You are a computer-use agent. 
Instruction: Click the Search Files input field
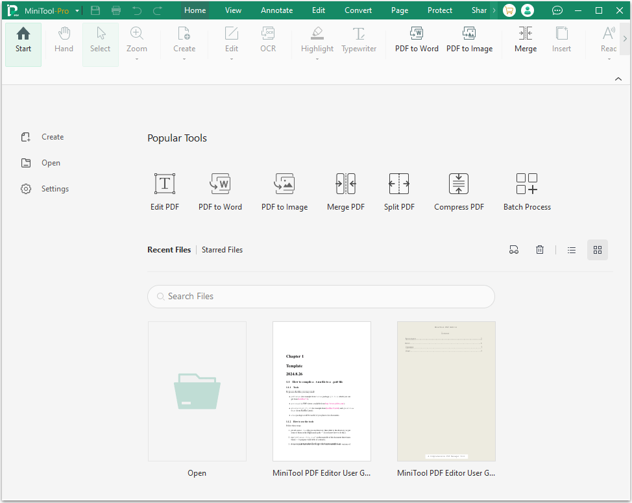[x=321, y=297]
